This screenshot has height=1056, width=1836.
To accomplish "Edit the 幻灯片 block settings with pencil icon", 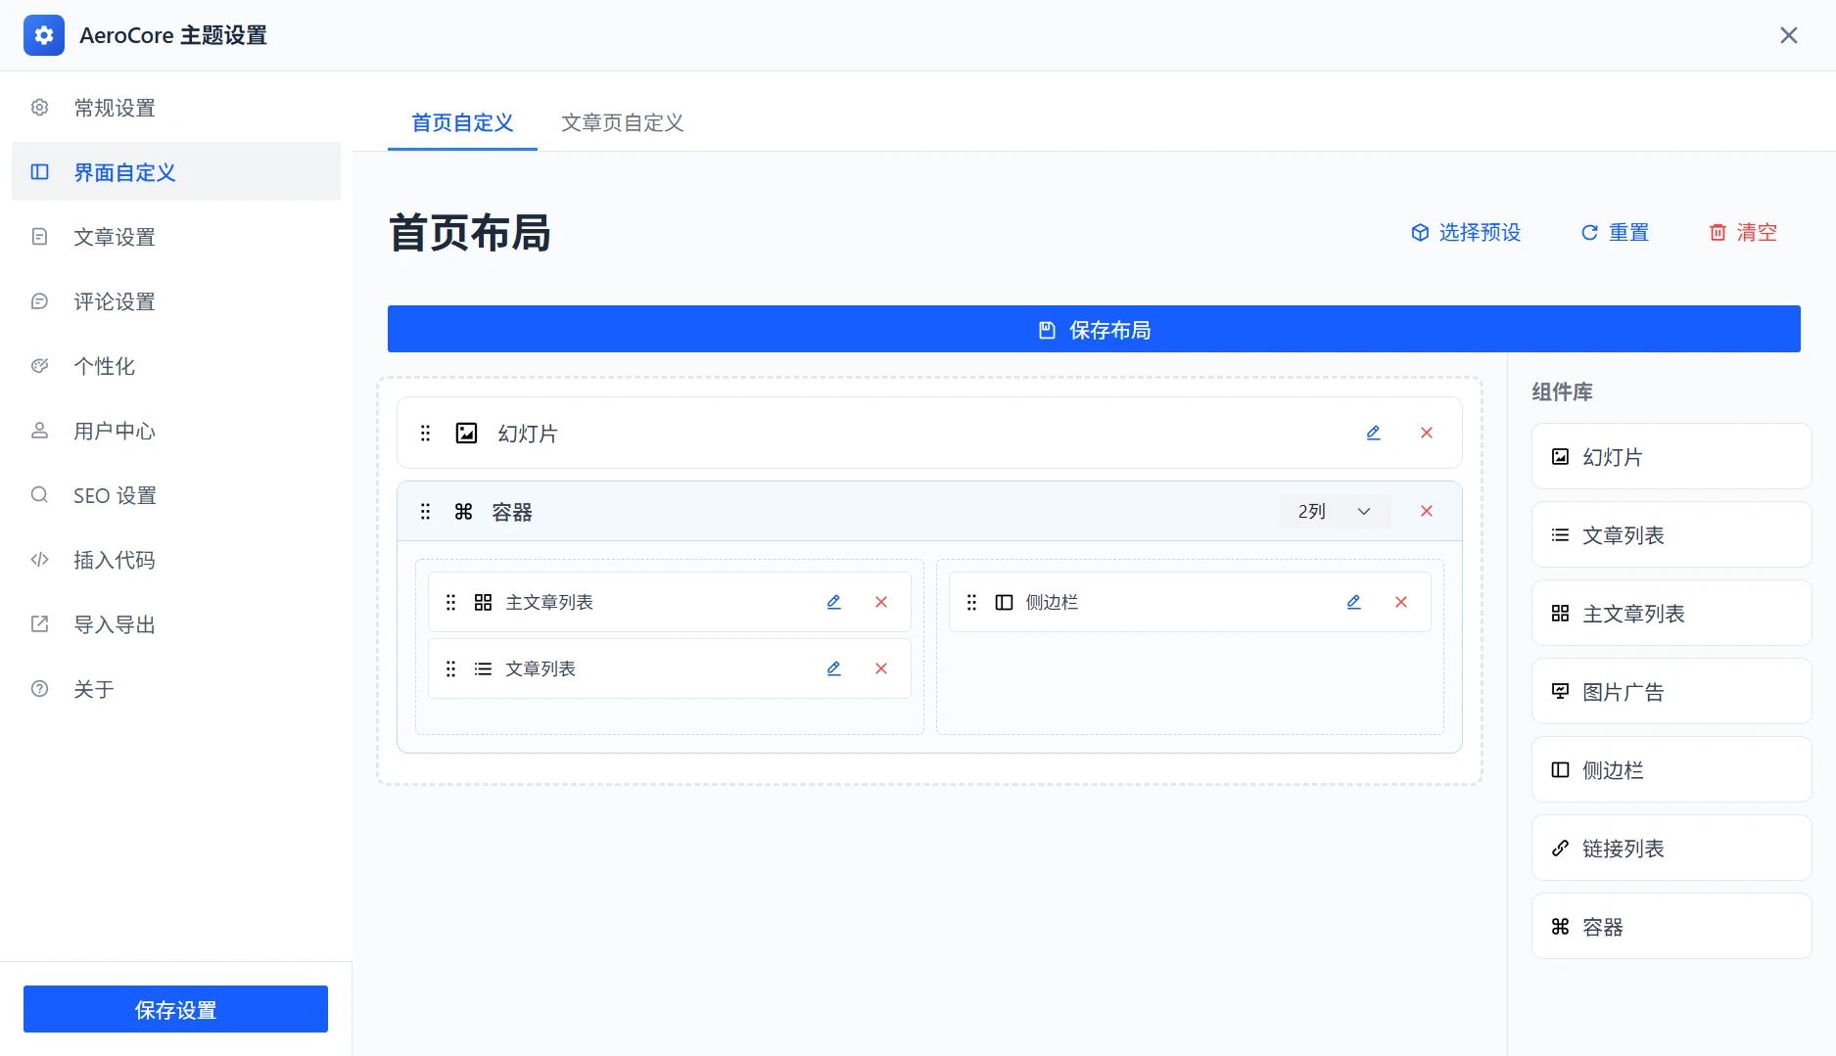I will coord(1374,432).
